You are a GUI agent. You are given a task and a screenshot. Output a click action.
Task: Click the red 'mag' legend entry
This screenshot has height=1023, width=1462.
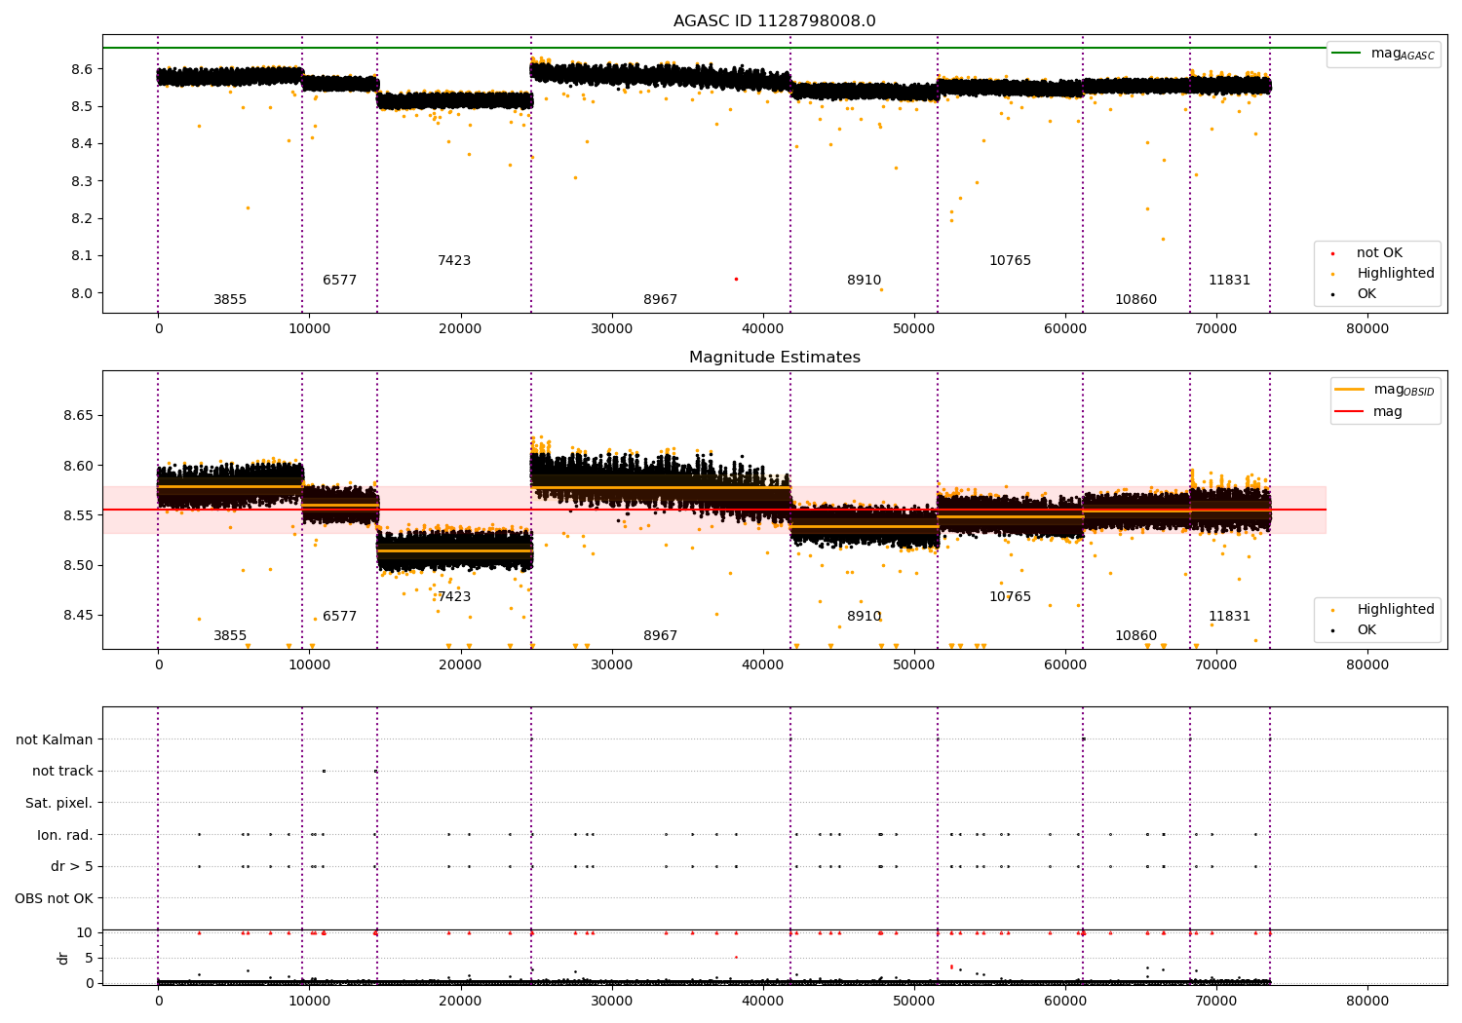(x=1369, y=412)
